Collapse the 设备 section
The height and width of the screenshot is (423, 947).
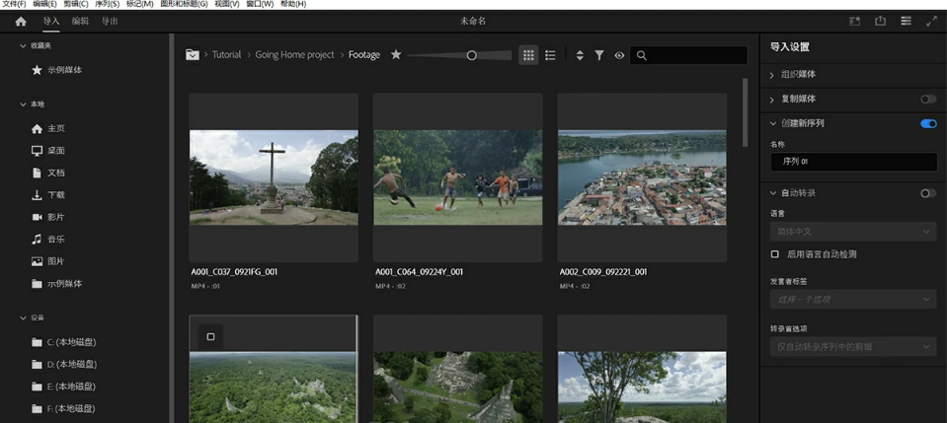click(23, 318)
